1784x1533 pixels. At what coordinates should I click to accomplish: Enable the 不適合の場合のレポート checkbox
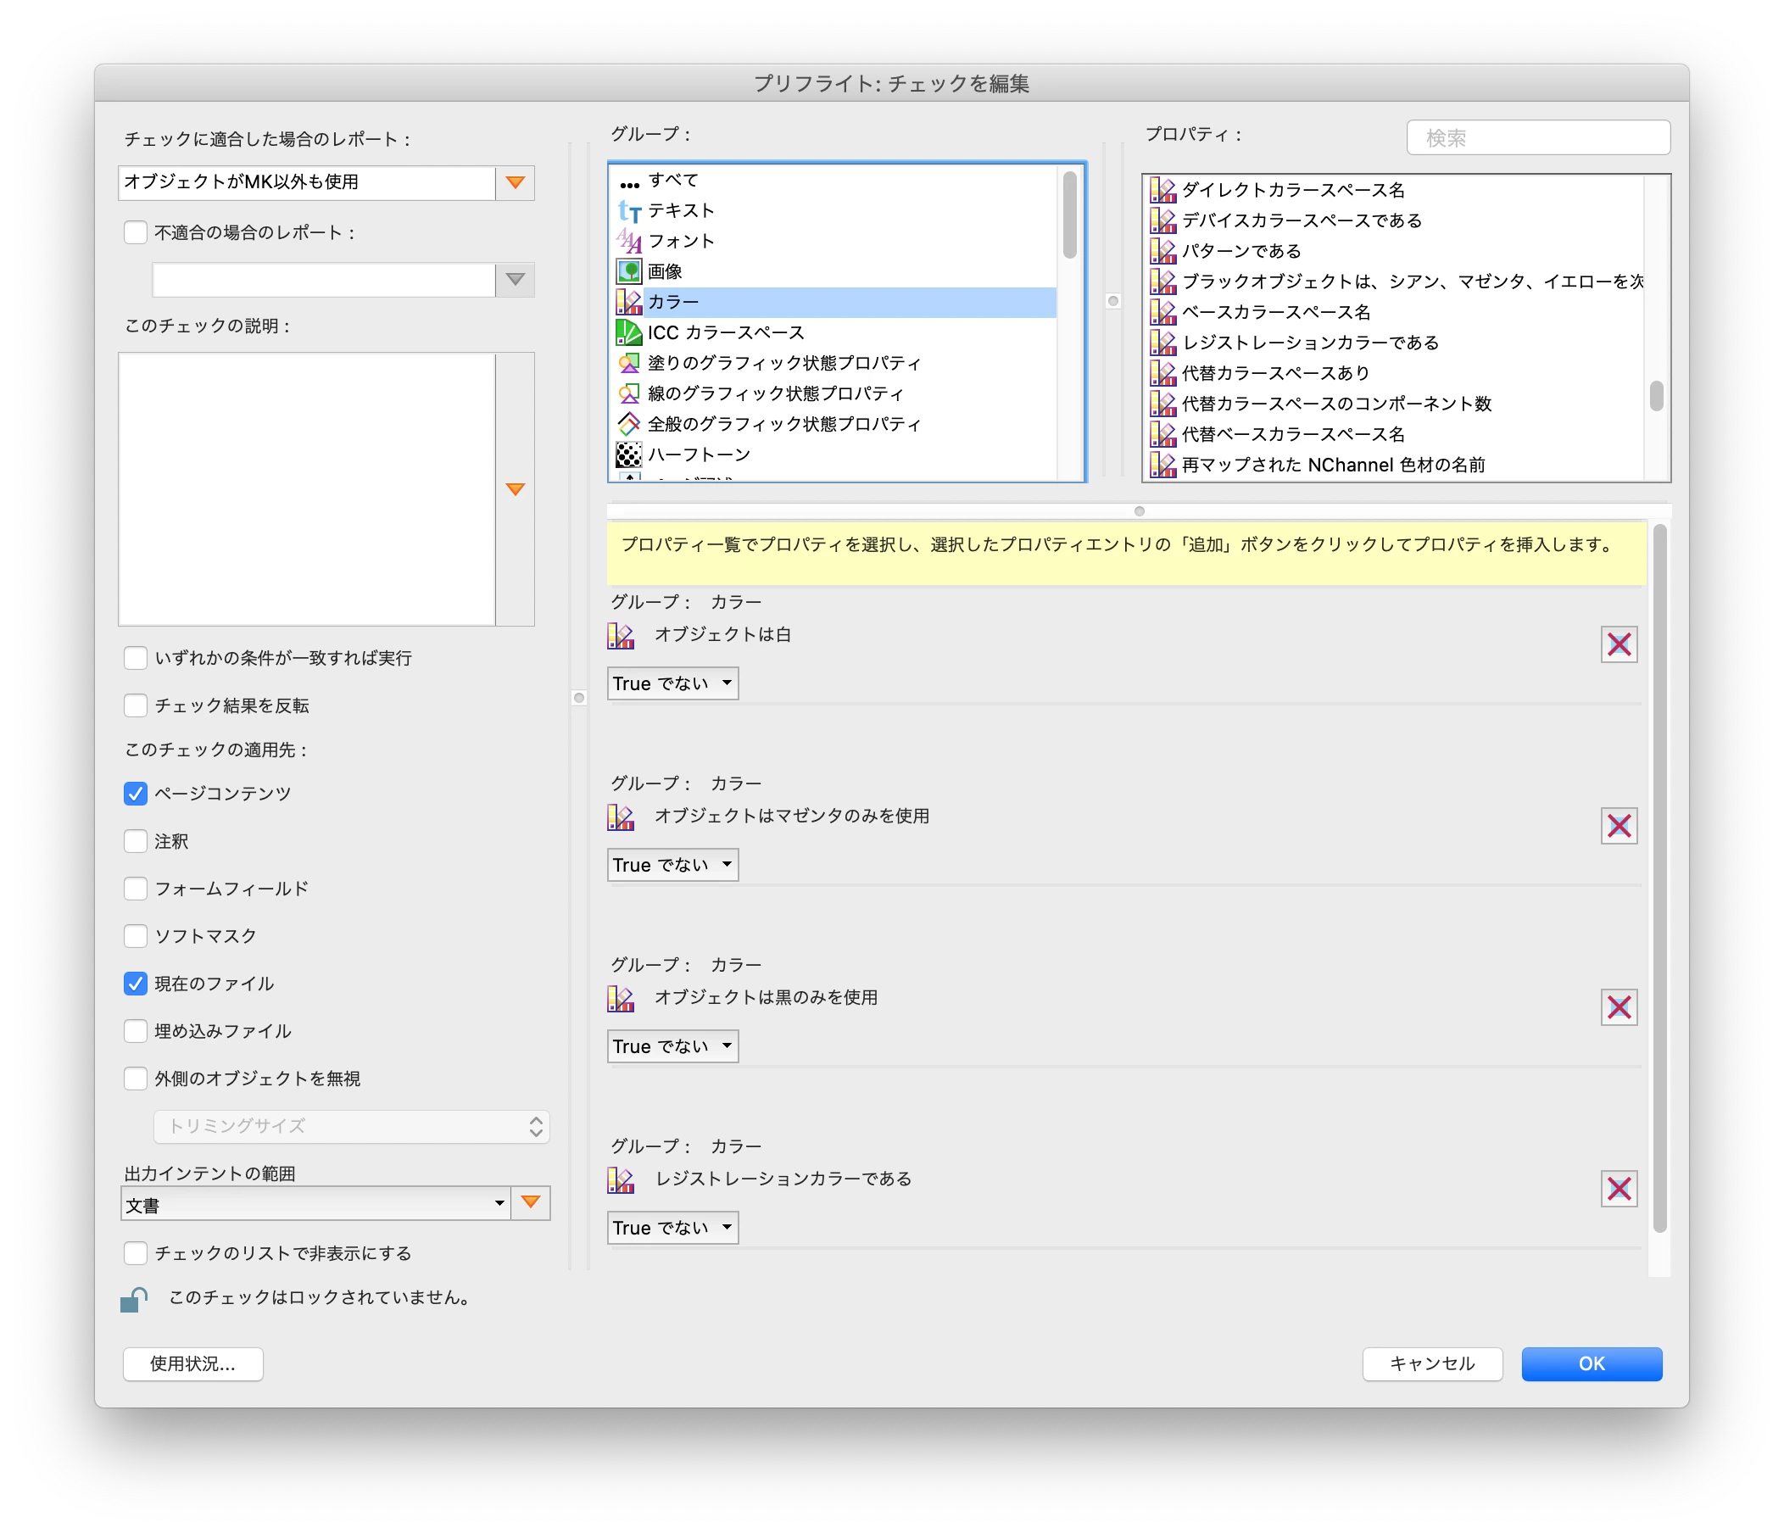tap(136, 232)
